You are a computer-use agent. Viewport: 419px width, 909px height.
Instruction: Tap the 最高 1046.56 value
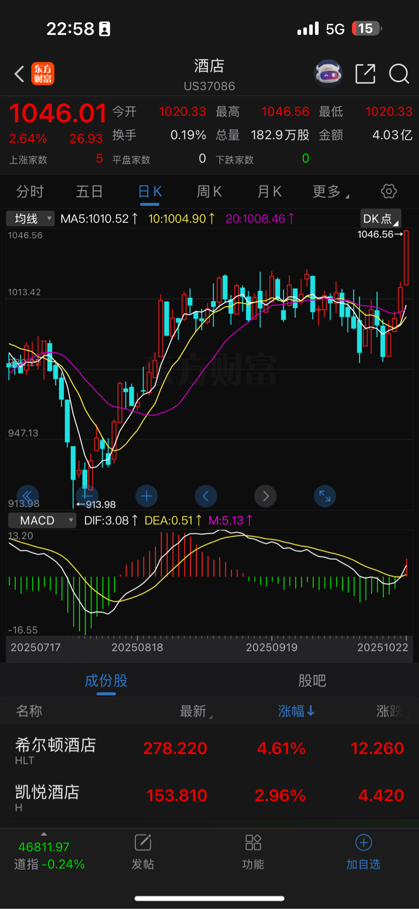[x=285, y=111]
